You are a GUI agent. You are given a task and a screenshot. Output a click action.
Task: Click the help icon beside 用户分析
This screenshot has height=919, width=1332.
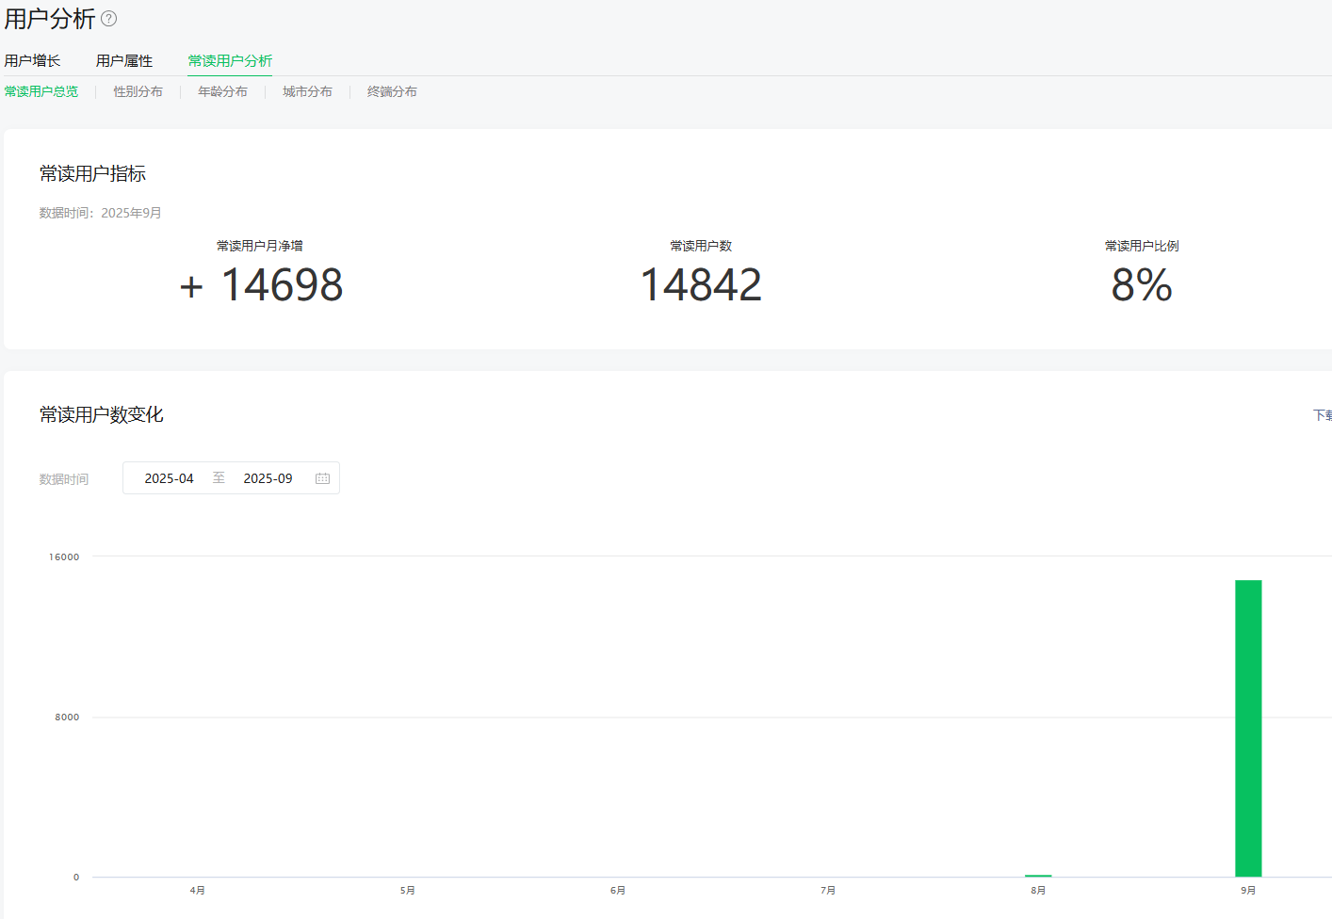point(109,19)
